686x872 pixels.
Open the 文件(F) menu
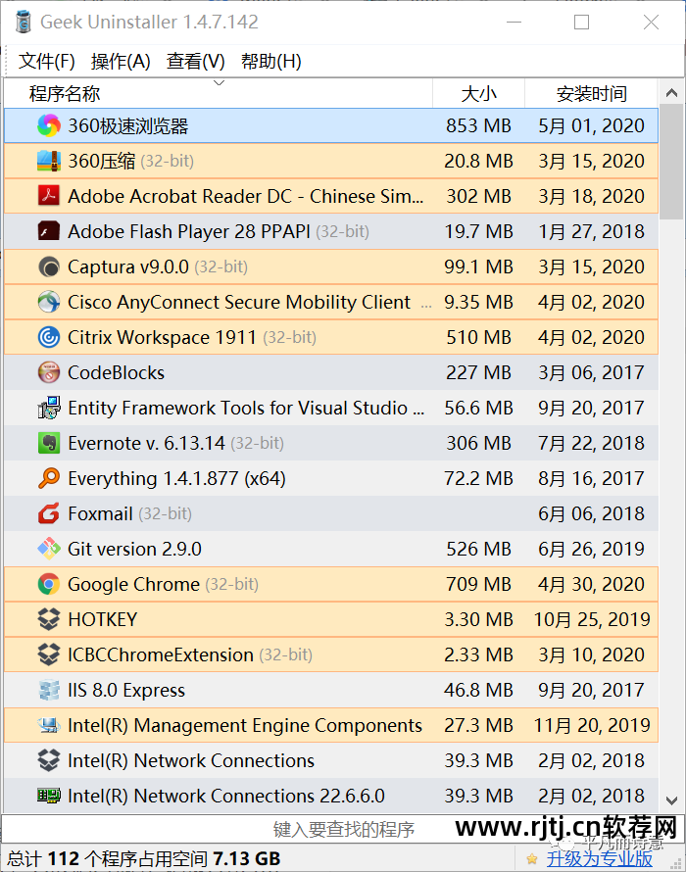(47, 61)
